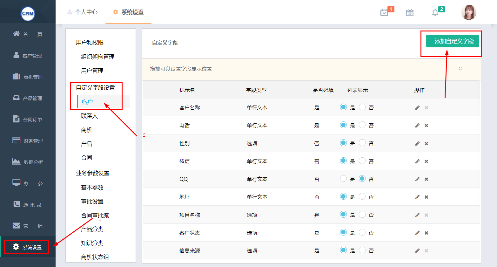Click 添加自定义字段 button

pyautogui.click(x=453, y=41)
